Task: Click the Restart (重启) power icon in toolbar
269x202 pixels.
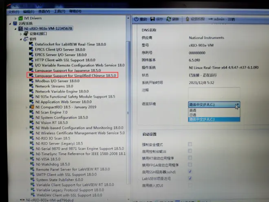Action: 136,19
